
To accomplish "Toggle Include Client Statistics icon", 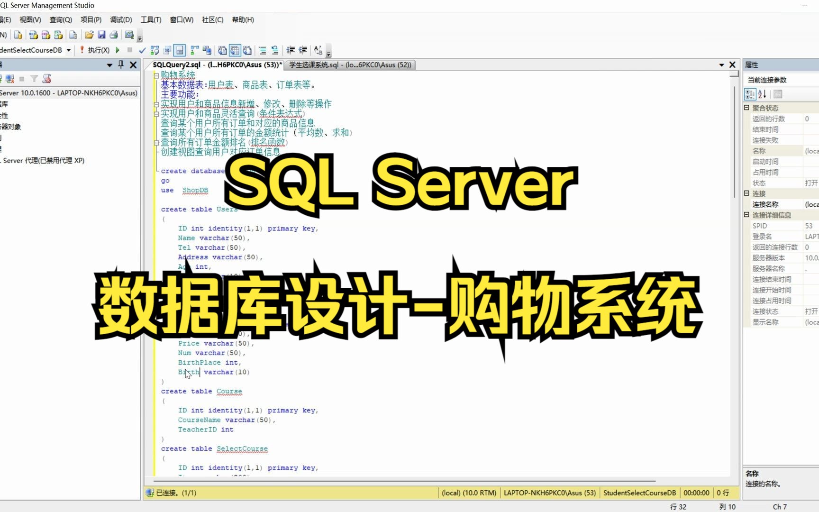I will pos(207,50).
